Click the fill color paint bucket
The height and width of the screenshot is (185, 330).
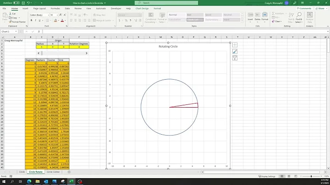pos(55,21)
